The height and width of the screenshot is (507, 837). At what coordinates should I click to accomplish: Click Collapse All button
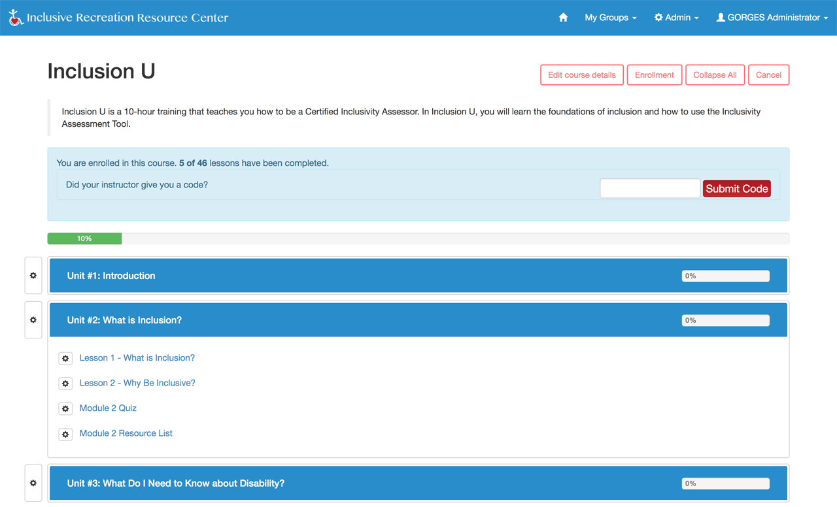coord(715,74)
